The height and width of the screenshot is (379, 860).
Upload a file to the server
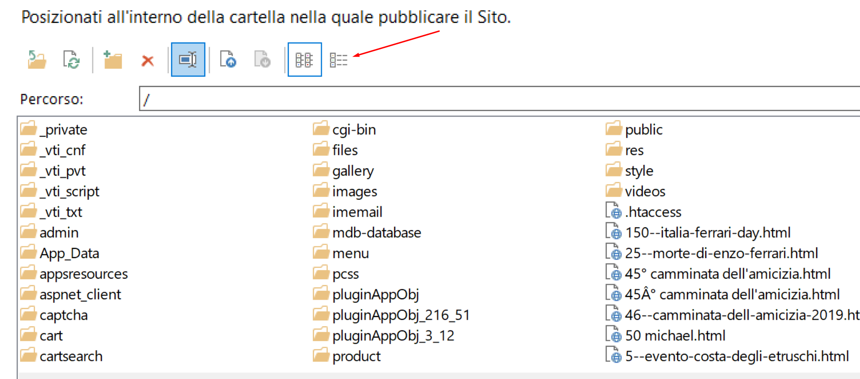coord(228,59)
